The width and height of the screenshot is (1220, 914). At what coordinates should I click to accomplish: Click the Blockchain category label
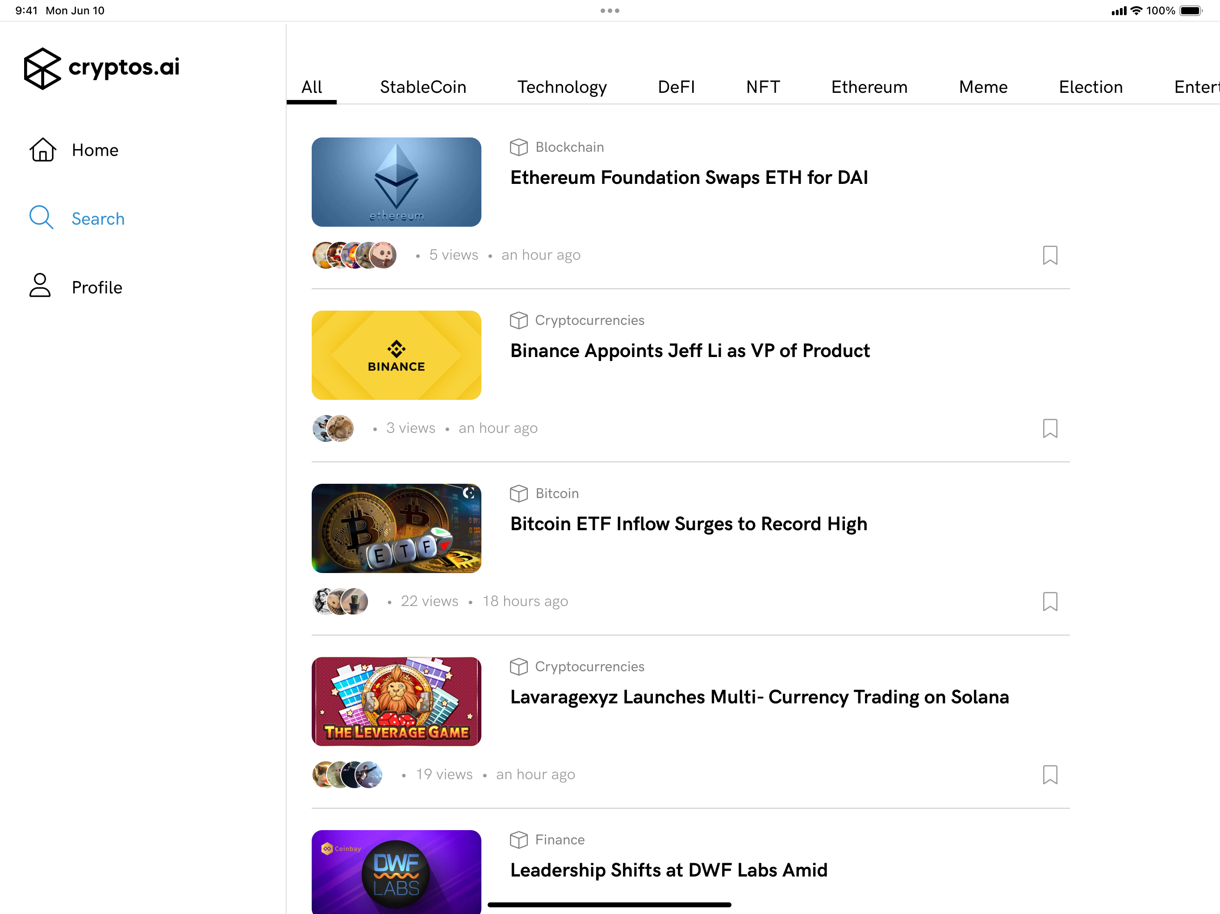click(569, 147)
